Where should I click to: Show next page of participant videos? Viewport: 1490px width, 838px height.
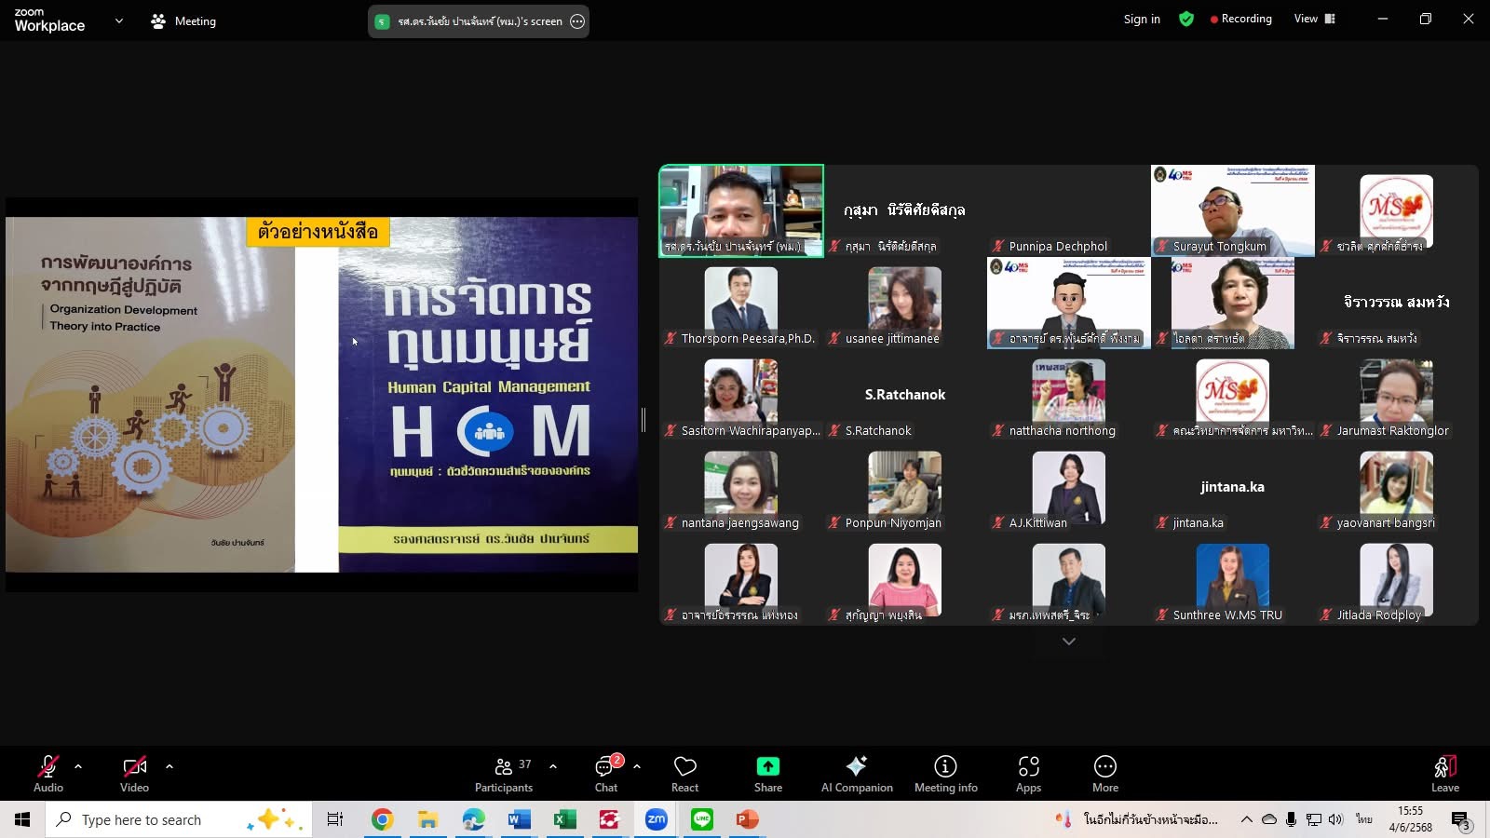[x=1068, y=642]
